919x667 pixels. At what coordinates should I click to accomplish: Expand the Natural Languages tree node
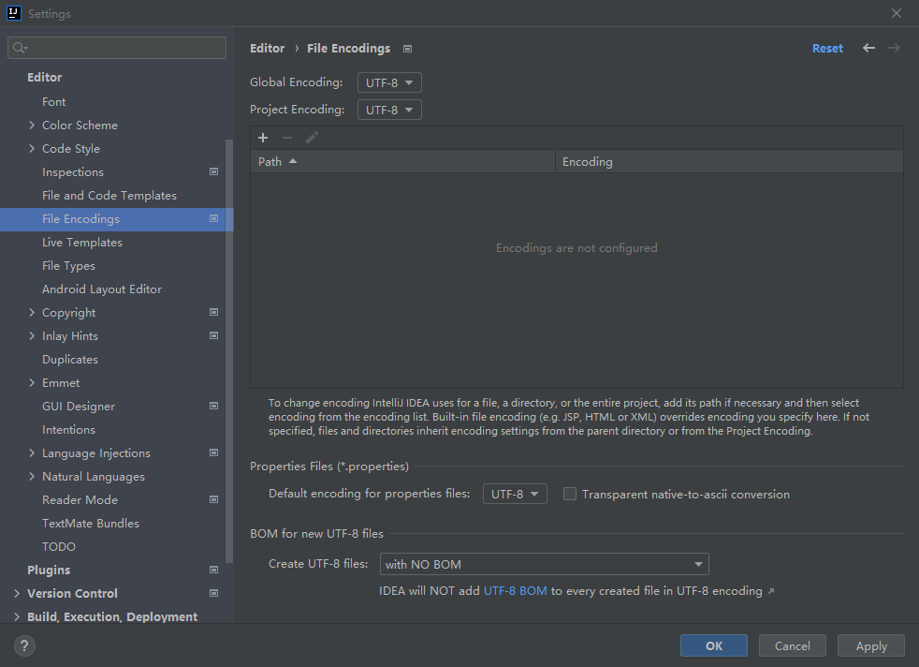[x=32, y=476]
